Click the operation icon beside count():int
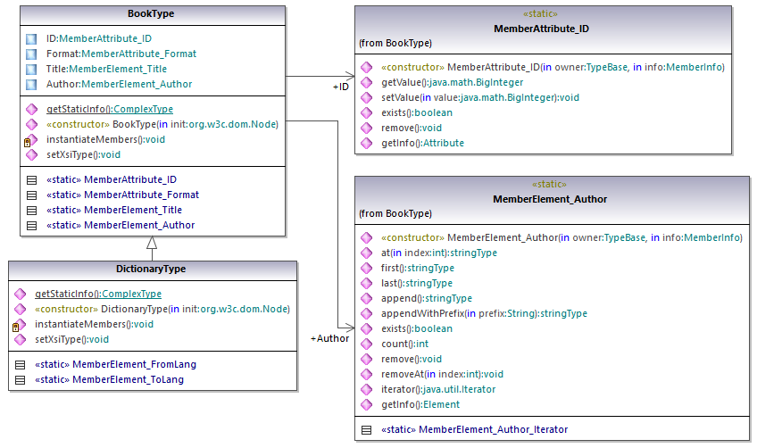This screenshot has height=448, width=757. 366,344
